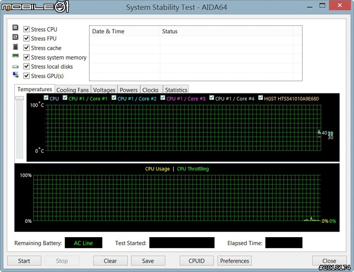
Task: Toggle the Stress FPU checkbox
Action: [x=27, y=38]
